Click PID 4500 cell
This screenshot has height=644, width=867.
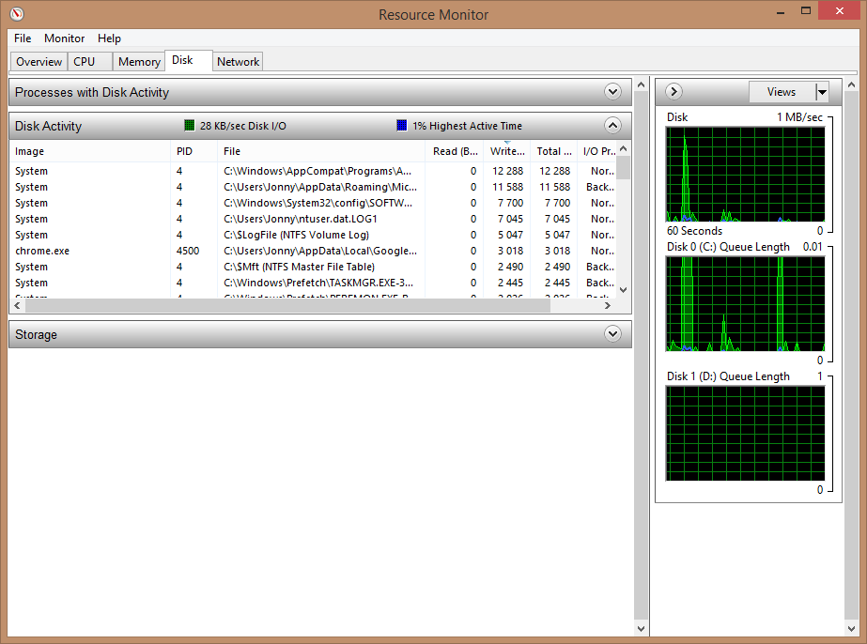[x=188, y=251]
